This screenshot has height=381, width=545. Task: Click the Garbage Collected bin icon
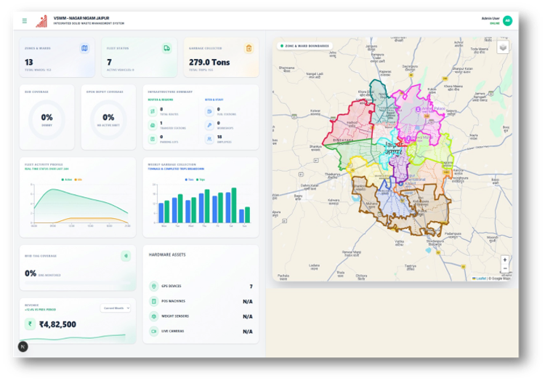click(x=249, y=48)
